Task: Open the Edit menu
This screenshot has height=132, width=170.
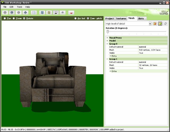Action: point(11,7)
